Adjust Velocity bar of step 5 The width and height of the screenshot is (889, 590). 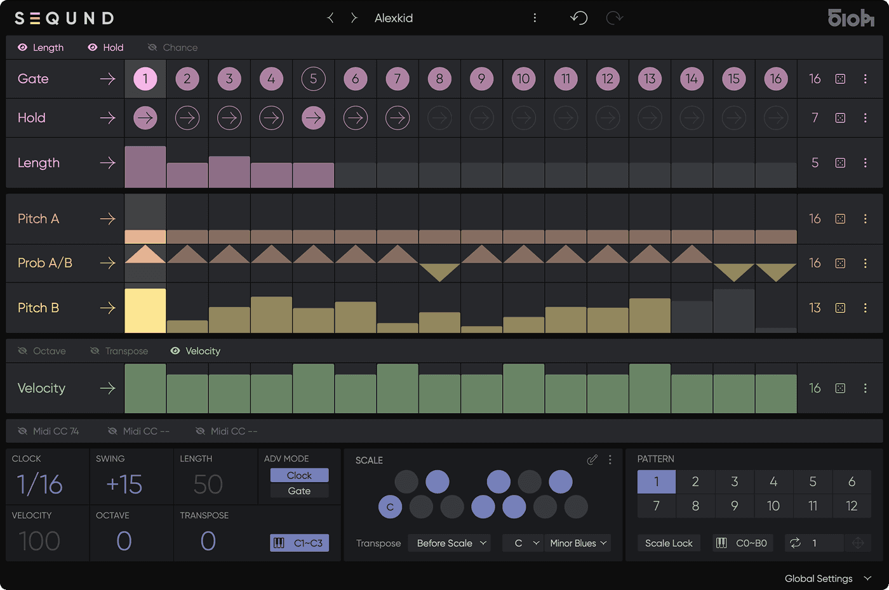(x=314, y=388)
